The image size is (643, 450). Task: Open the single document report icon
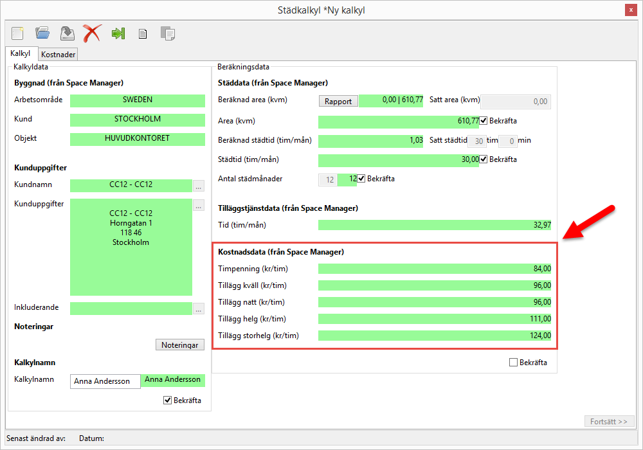point(143,33)
